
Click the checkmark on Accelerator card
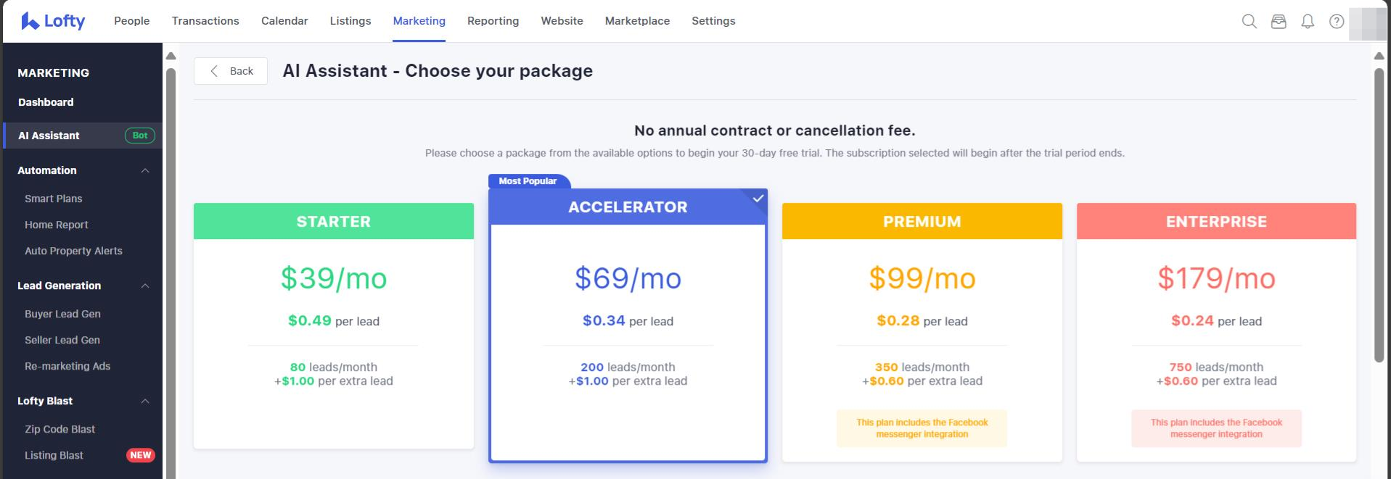click(758, 198)
